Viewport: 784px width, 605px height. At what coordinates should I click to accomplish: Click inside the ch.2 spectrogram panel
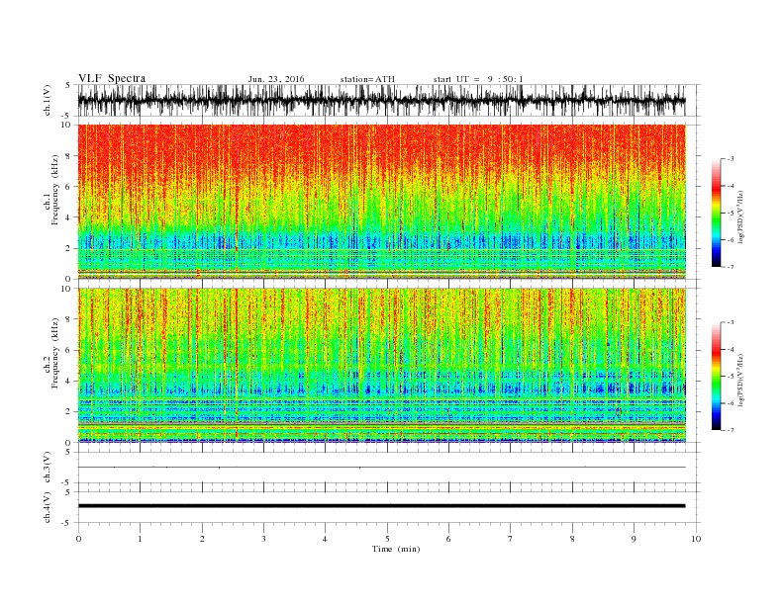coord(381,366)
